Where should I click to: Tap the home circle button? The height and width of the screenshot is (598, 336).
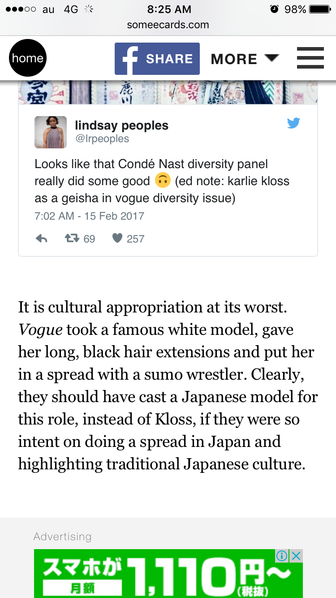coord(28,58)
